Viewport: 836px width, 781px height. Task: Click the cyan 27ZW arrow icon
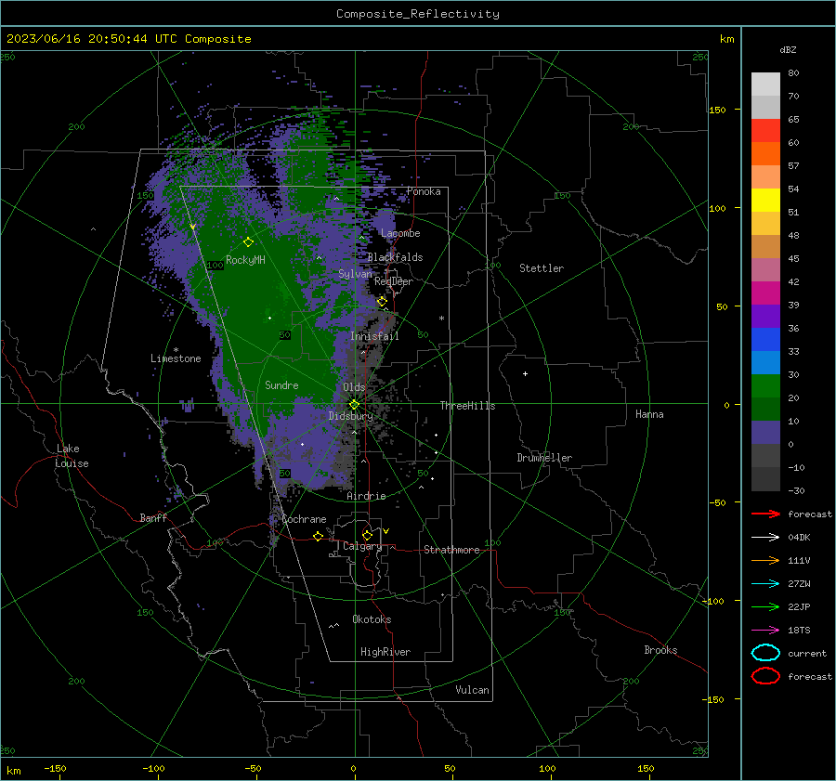click(x=765, y=584)
